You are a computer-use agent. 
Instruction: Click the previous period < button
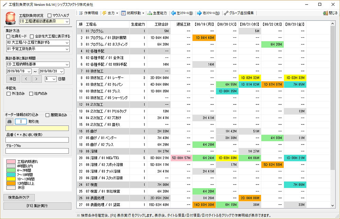pyautogui.click(x=26, y=79)
